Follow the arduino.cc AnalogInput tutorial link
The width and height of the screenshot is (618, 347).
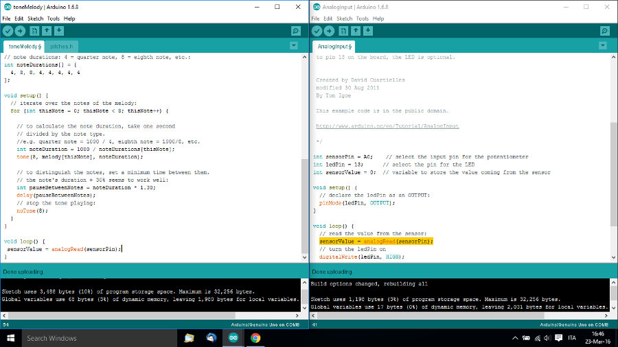tap(387, 126)
